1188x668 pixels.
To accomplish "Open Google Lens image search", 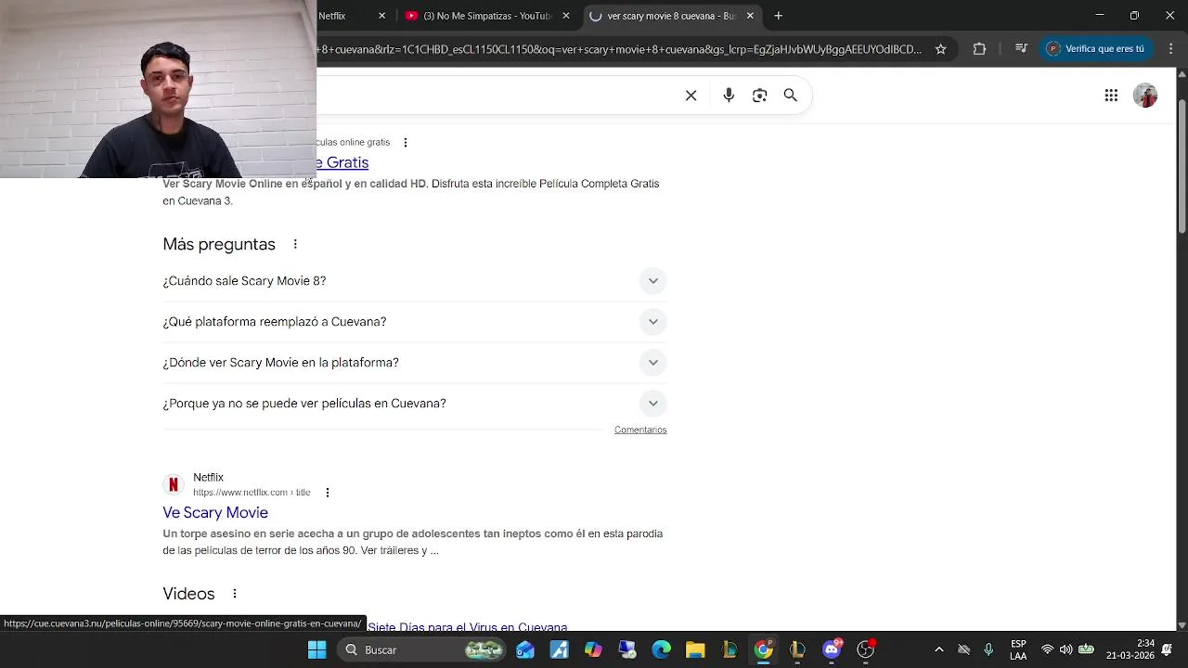I will tap(760, 96).
